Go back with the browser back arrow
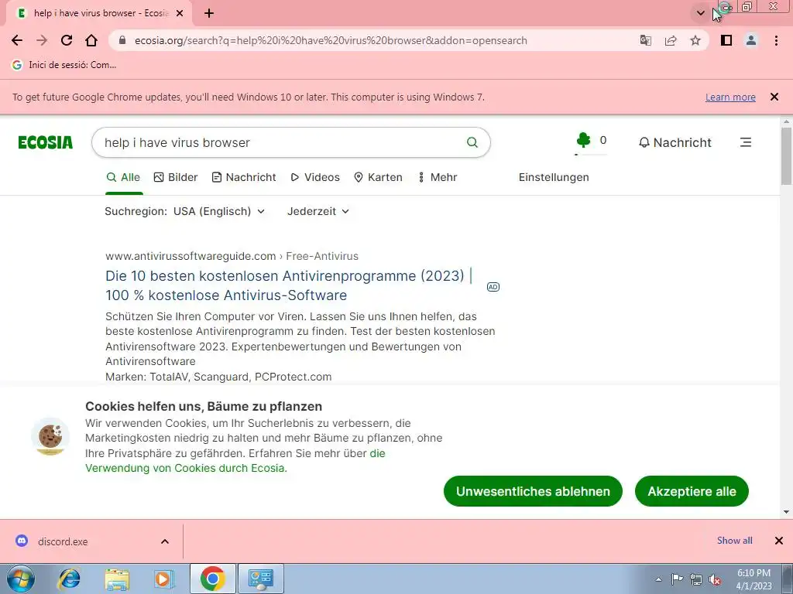The height and width of the screenshot is (594, 793). click(x=17, y=40)
